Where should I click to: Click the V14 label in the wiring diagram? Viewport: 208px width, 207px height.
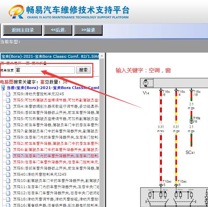point(146,93)
